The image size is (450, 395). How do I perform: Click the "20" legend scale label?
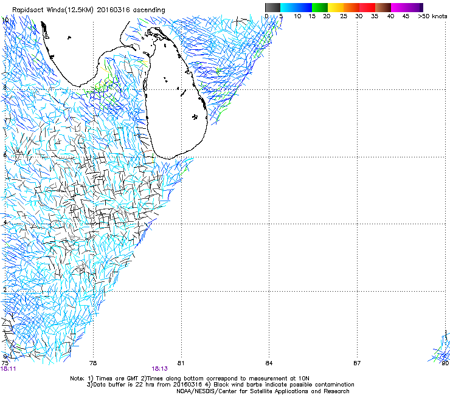(x=327, y=16)
